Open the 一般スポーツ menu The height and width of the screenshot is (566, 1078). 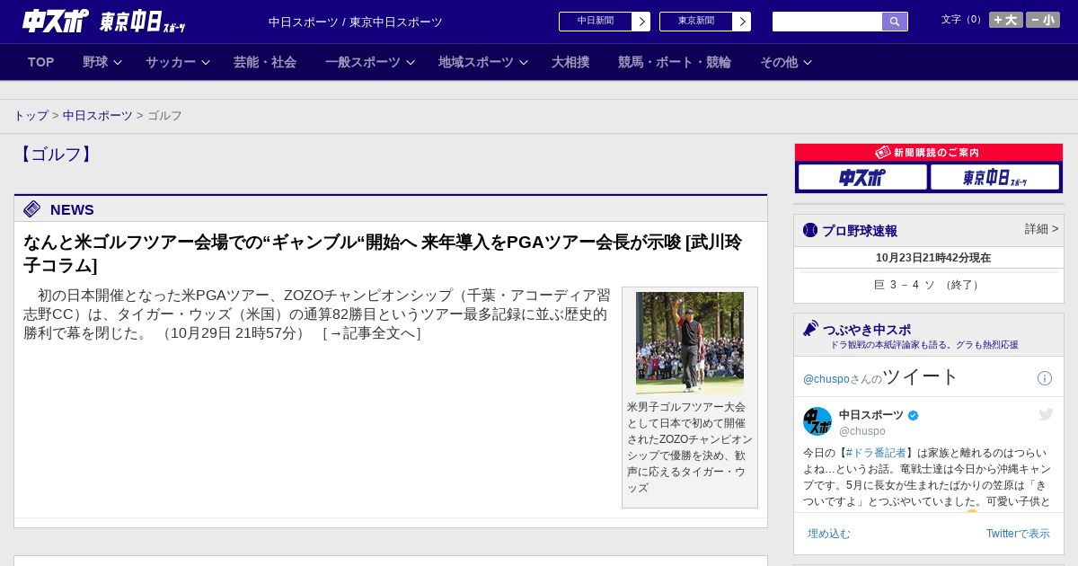(363, 62)
